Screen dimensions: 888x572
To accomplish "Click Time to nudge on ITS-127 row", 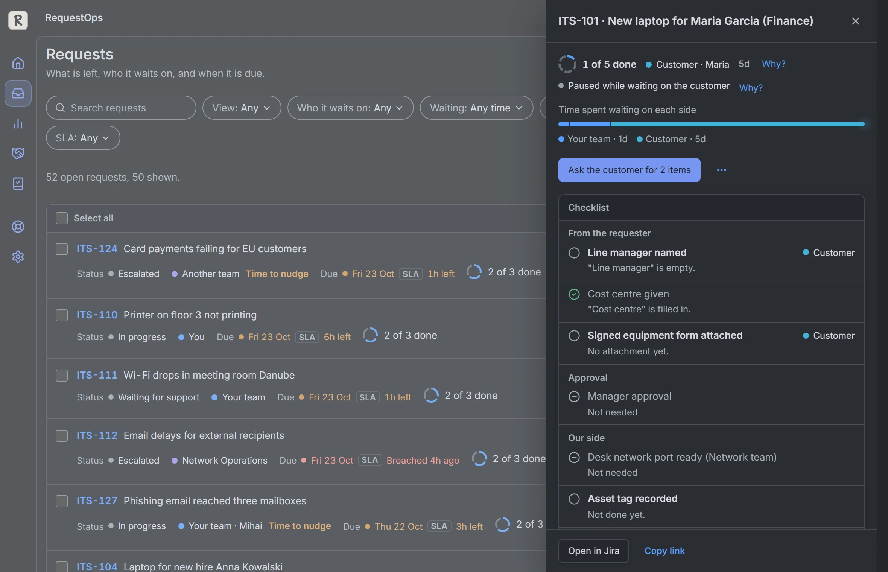I will click(300, 526).
